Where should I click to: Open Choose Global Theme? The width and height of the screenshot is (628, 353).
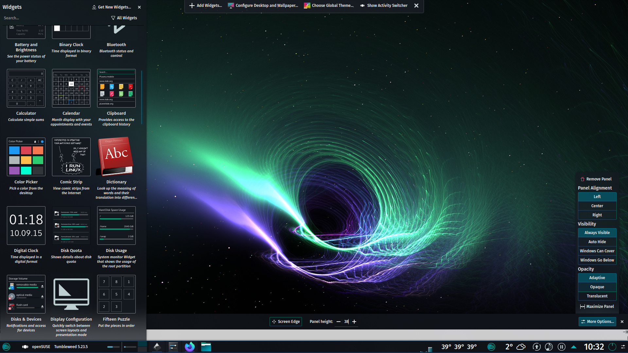click(x=329, y=6)
